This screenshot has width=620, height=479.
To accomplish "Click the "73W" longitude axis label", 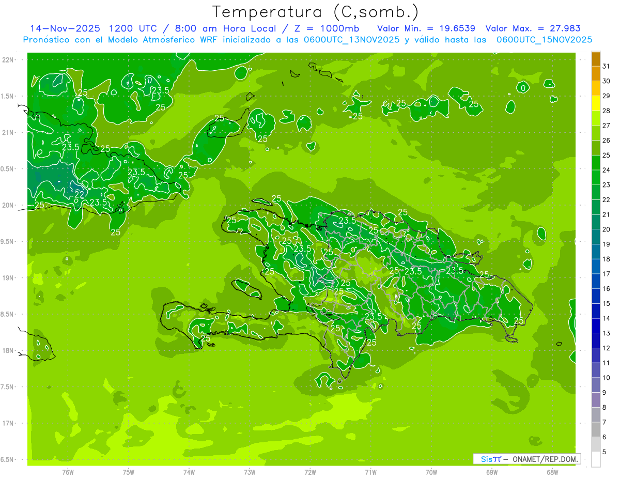I will pos(250,472).
